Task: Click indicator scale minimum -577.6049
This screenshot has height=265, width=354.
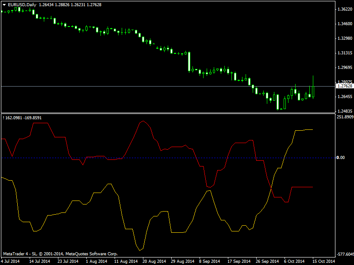Action: (345, 254)
